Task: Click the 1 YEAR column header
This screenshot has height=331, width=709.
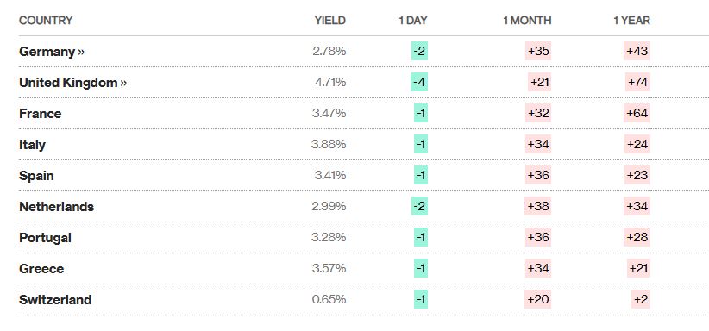Action: pos(631,21)
